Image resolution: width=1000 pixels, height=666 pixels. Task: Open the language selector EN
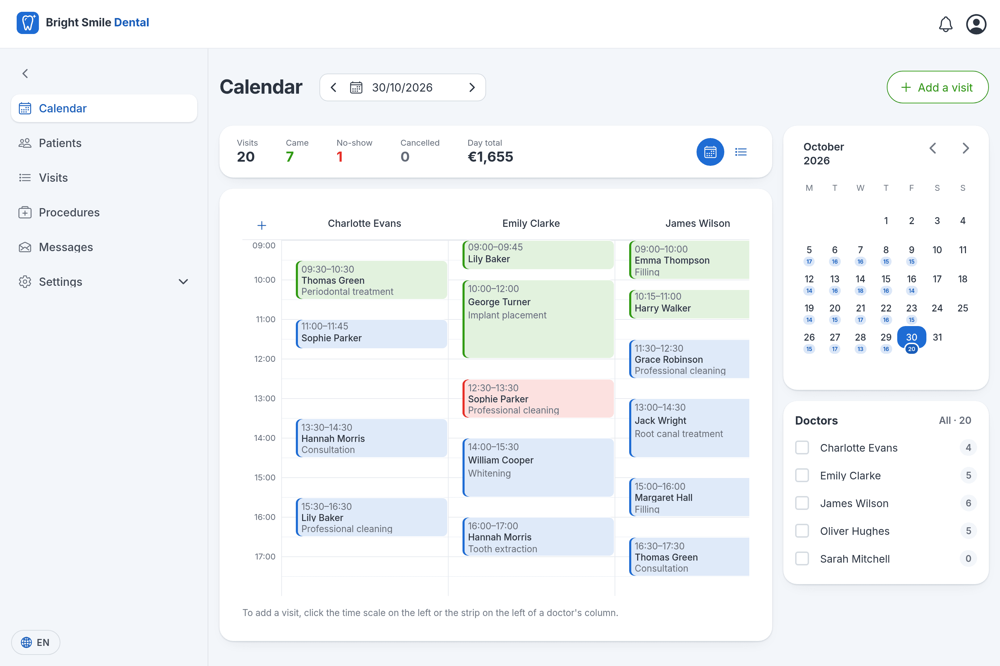coord(36,642)
